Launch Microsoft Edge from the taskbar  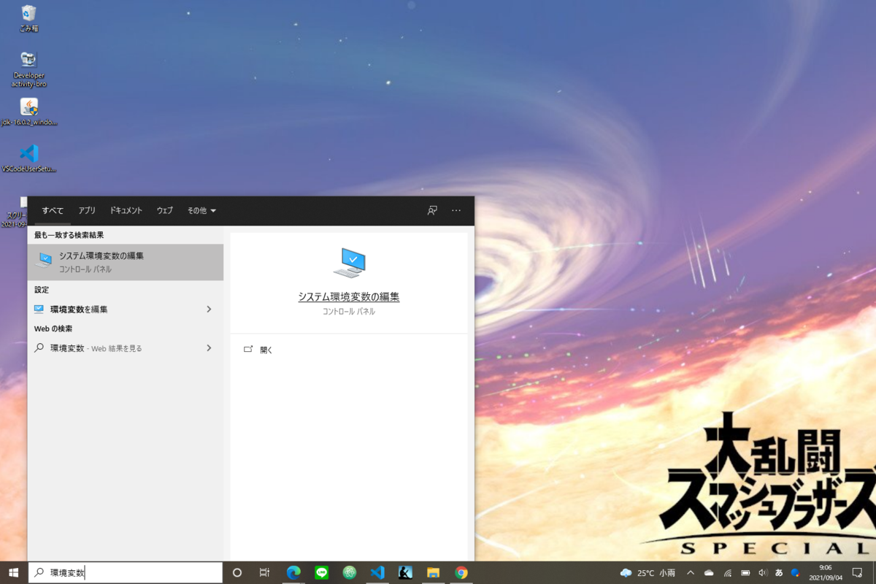coord(293,573)
